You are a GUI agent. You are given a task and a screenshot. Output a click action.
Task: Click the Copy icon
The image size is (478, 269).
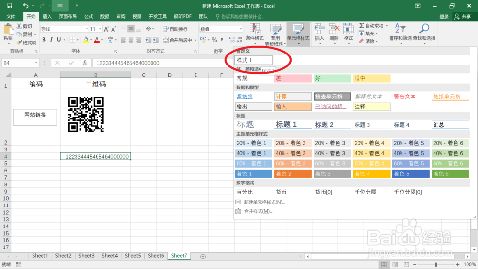[x=19, y=34]
